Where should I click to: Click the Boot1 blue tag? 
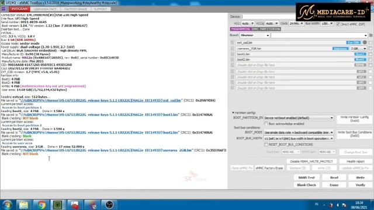[x=360, y=54]
